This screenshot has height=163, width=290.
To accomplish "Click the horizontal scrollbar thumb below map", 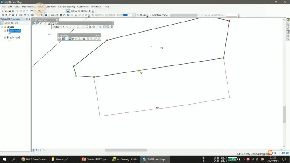I will (x=126, y=150).
